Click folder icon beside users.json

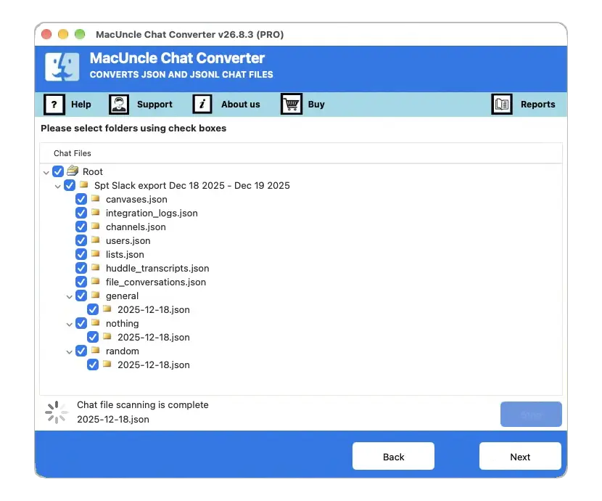(x=96, y=240)
